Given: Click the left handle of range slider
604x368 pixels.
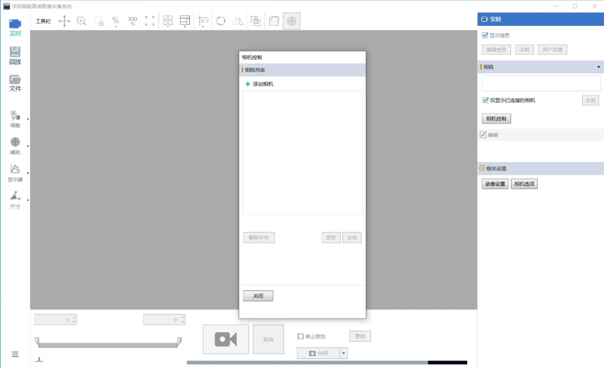Looking at the screenshot, I should point(37,340).
